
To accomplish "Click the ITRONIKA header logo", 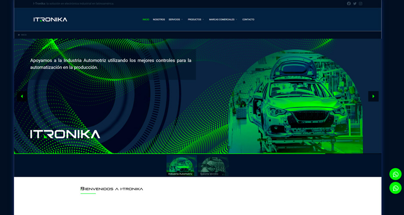I will [50, 19].
